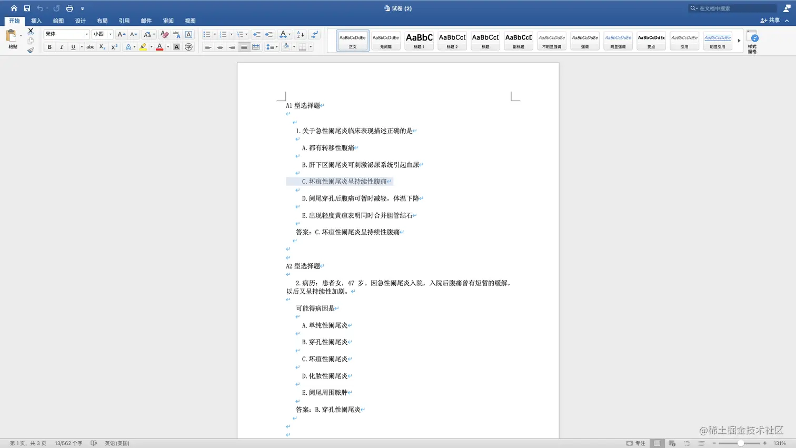Click the 共享 share button
796x448 pixels.
click(x=770, y=21)
